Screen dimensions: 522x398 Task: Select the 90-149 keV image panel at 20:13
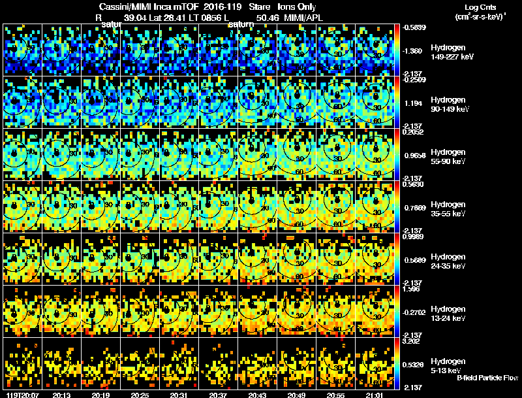[x=61, y=103]
